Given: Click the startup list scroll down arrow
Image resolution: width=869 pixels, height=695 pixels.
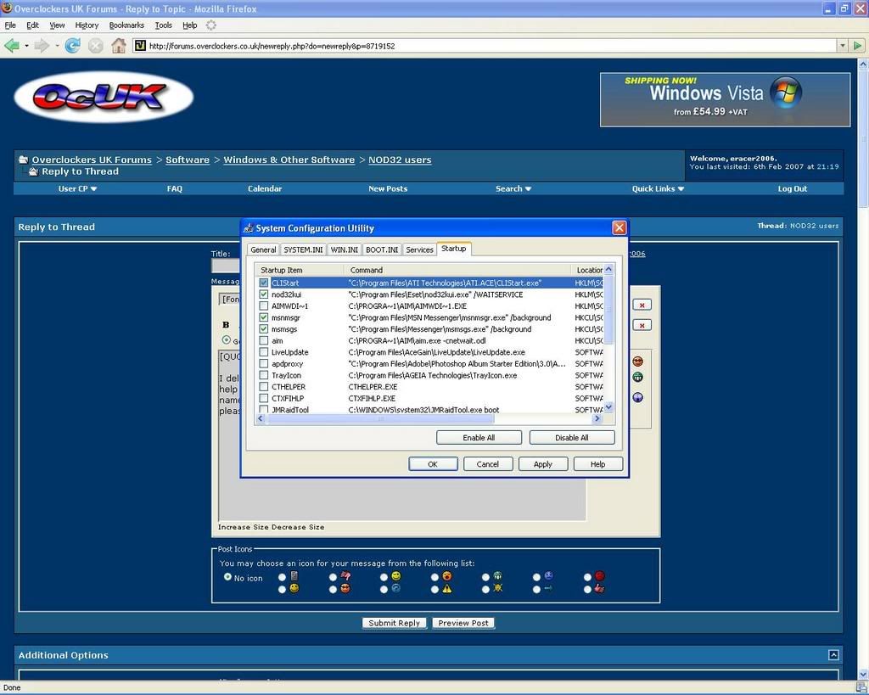Looking at the screenshot, I should pos(608,407).
